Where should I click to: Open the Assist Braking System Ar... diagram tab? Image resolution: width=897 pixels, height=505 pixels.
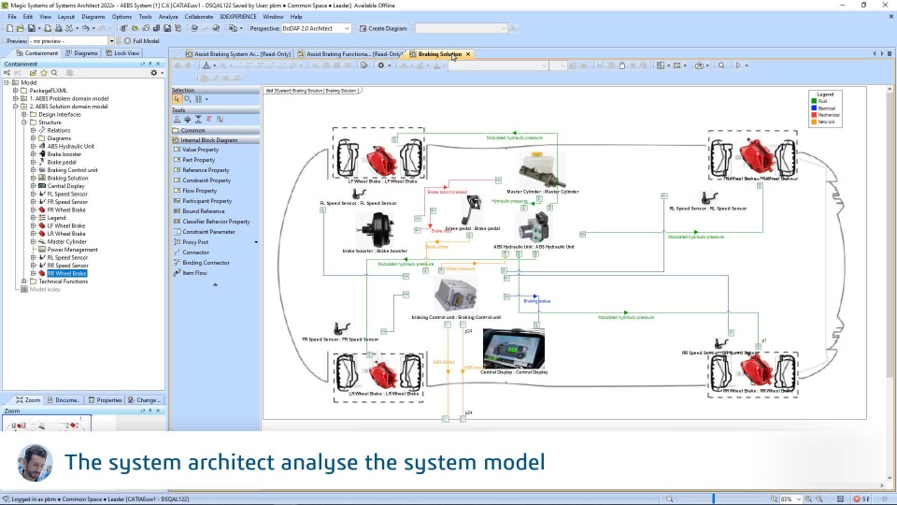click(238, 54)
